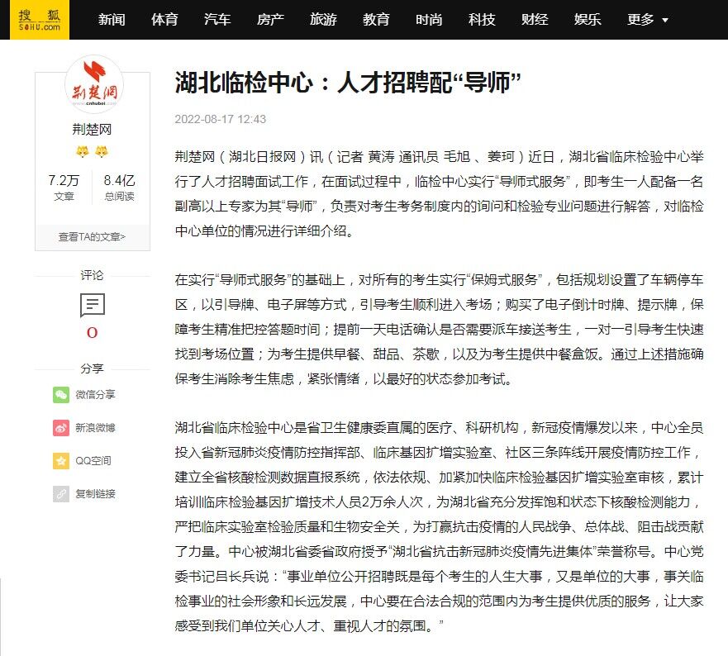View the 8.4亿 总阅读 count
This screenshot has width=728, height=656.
point(119,187)
